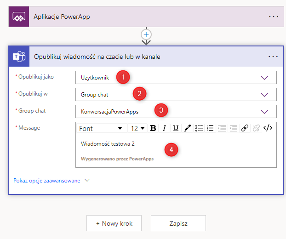Click the text highlight color pen icon
Viewport: 286px width, 239px height.
[x=188, y=128]
